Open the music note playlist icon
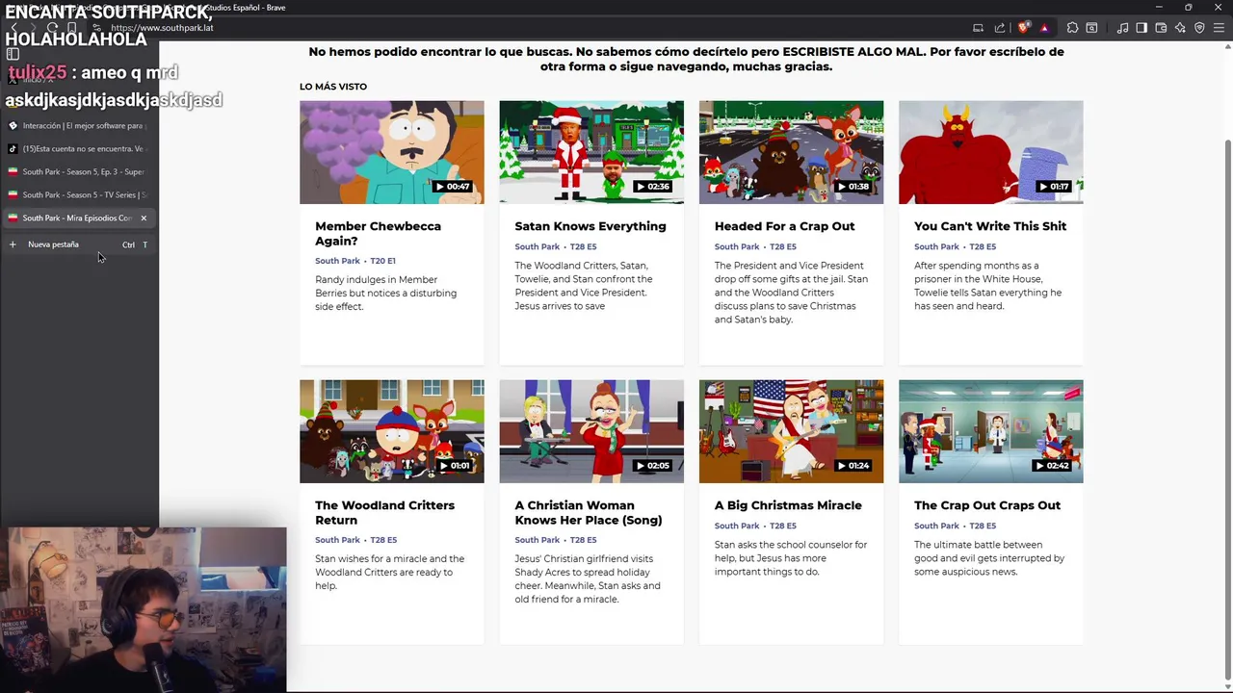The height and width of the screenshot is (693, 1233). coord(1122,28)
